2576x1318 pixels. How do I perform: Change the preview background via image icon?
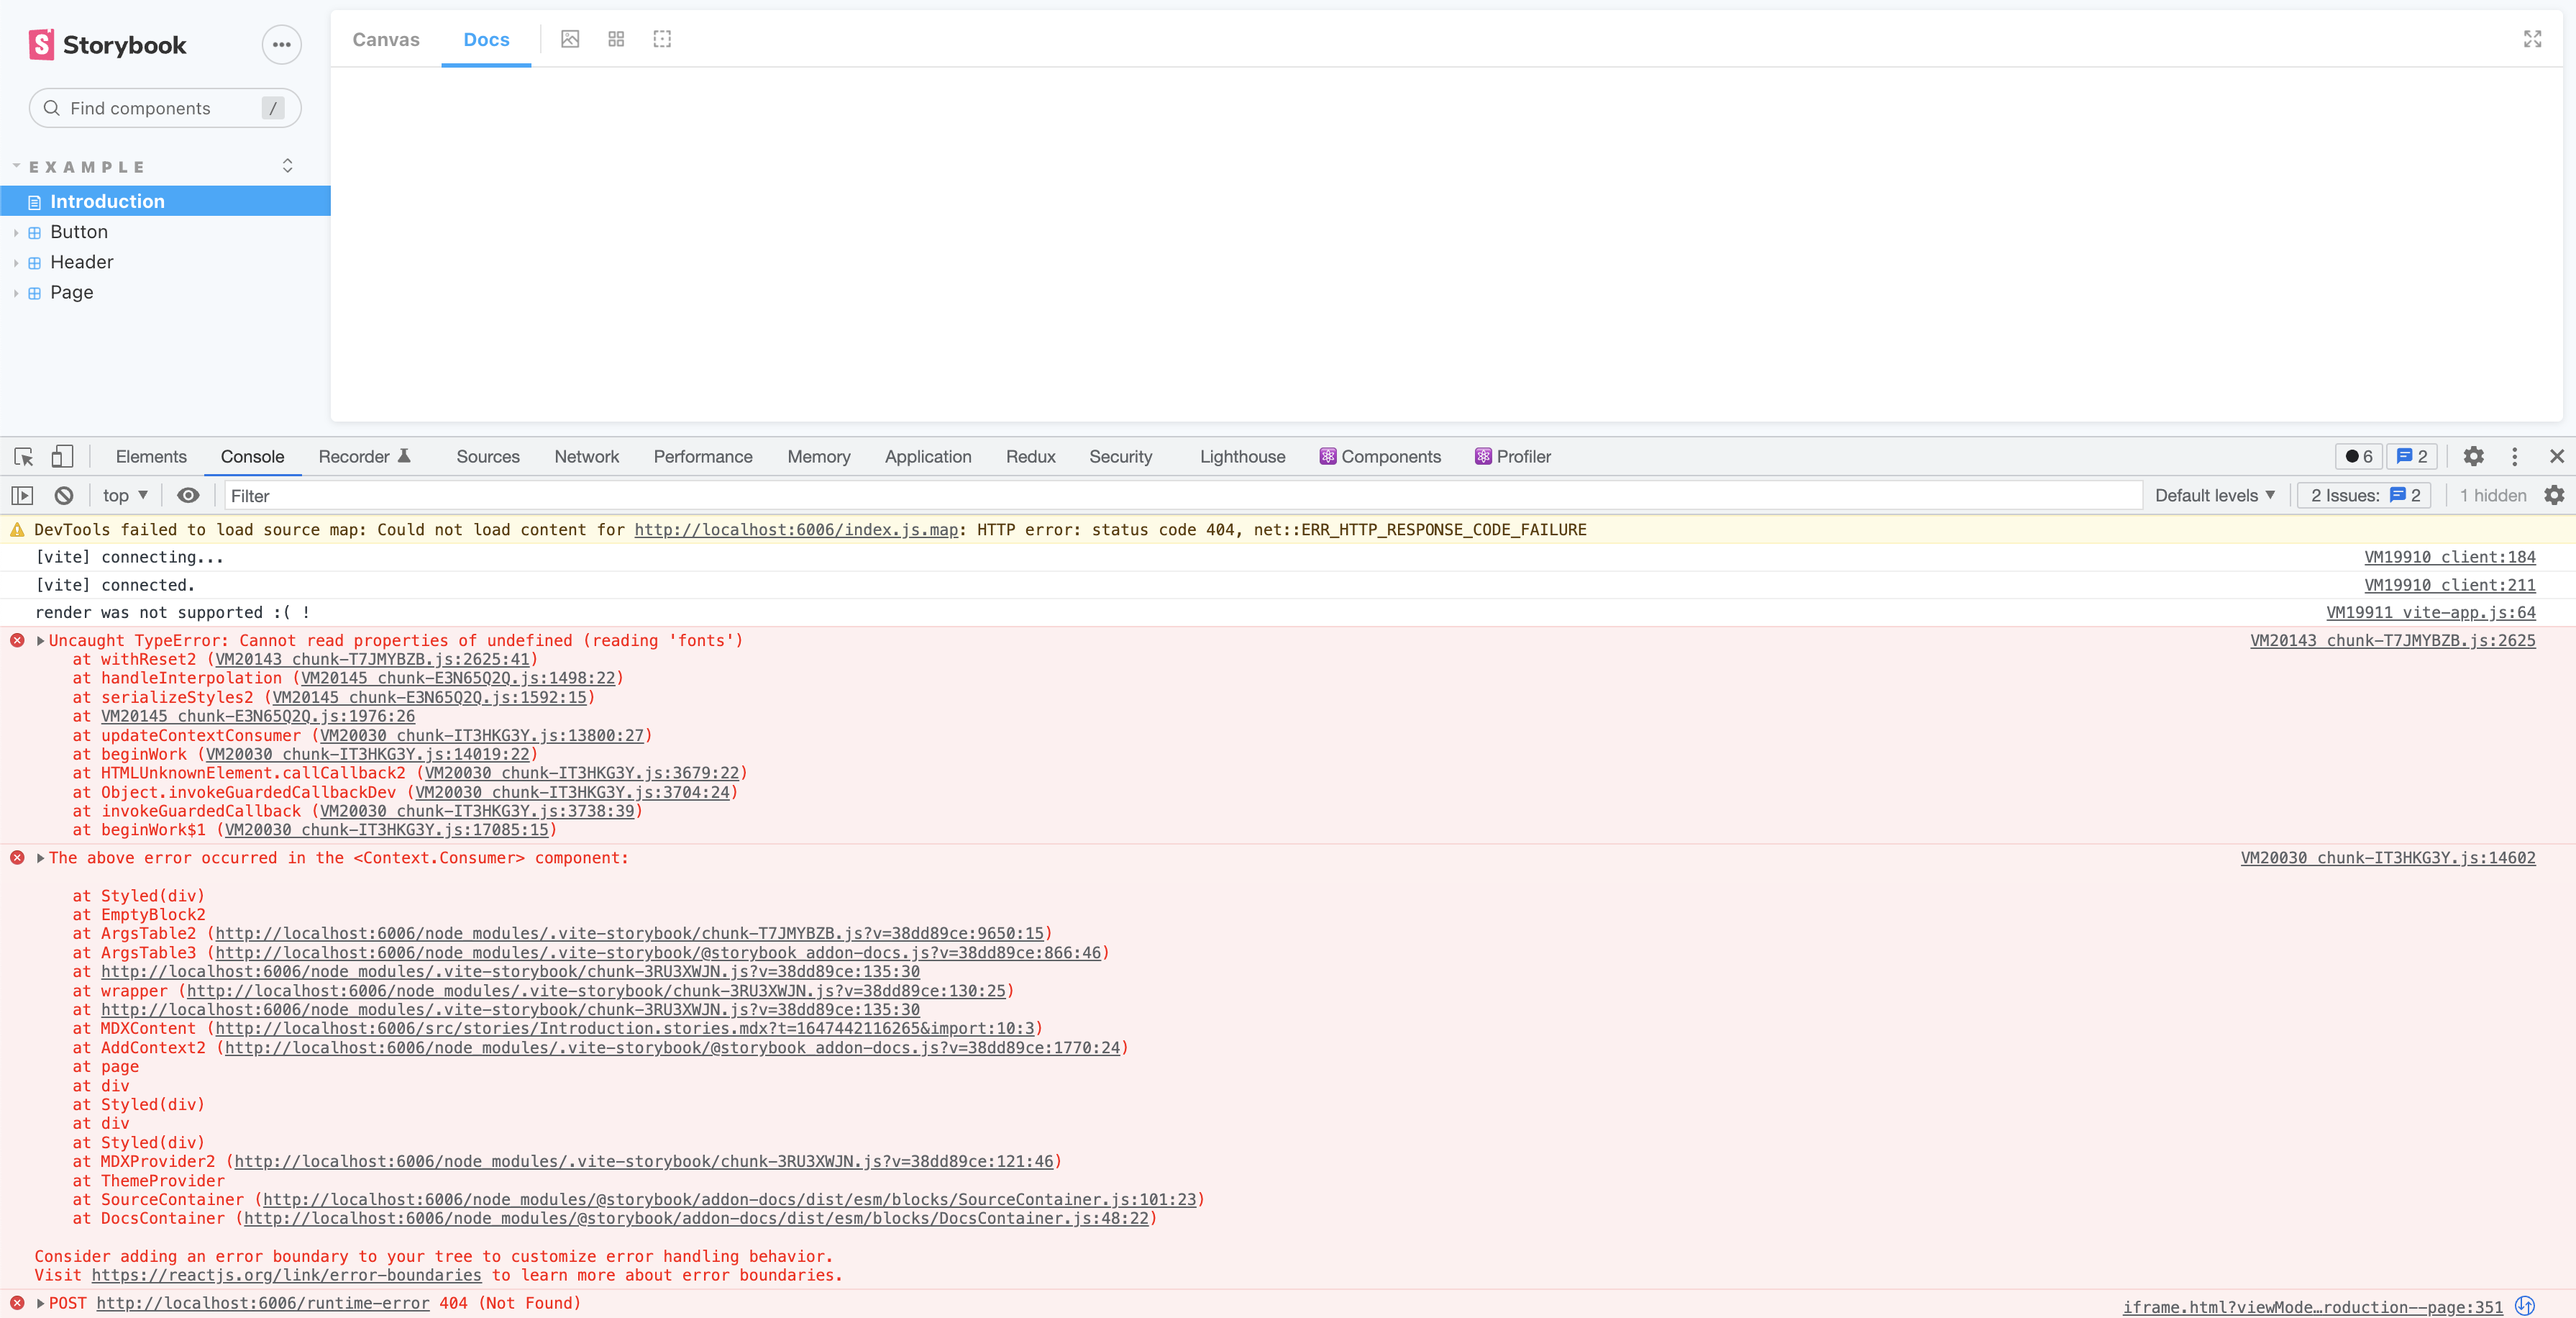tap(570, 39)
